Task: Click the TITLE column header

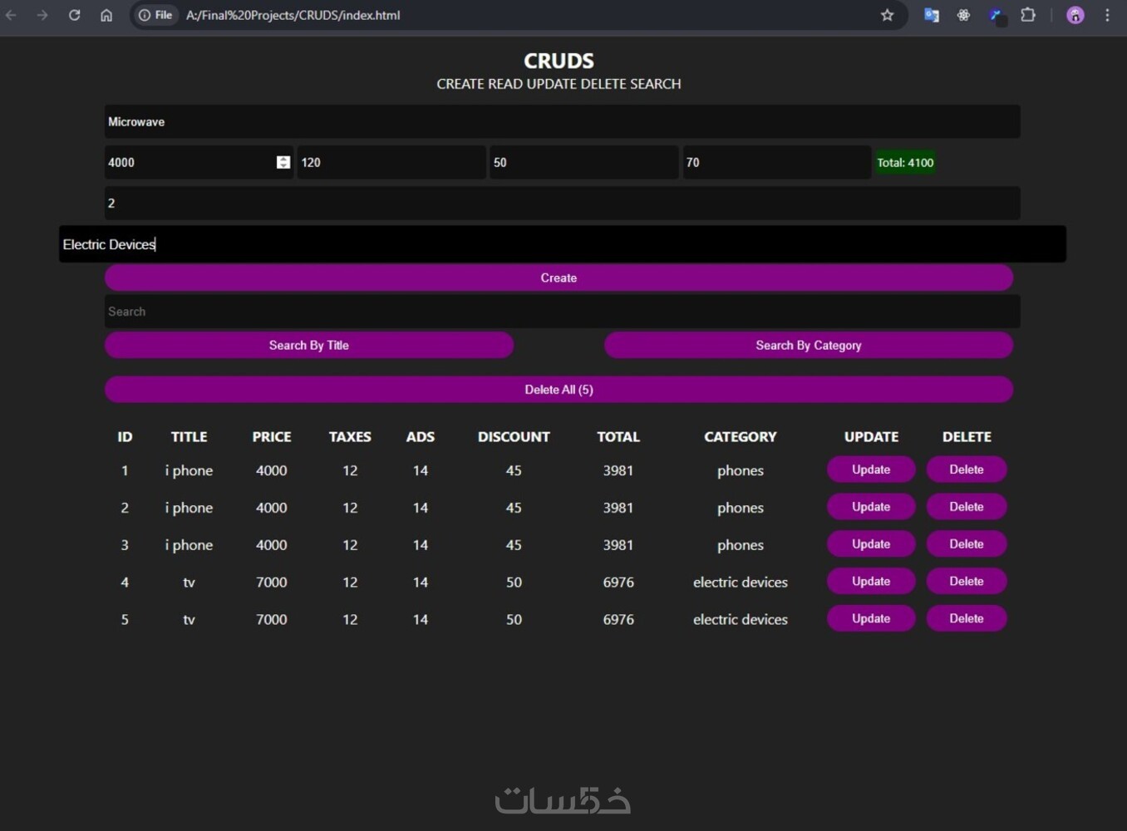Action: point(189,436)
